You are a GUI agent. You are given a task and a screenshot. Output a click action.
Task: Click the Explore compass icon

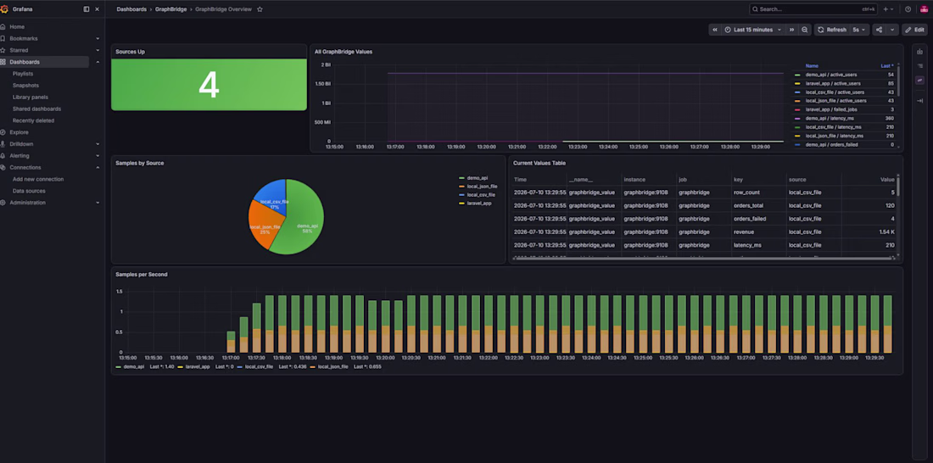[3, 132]
